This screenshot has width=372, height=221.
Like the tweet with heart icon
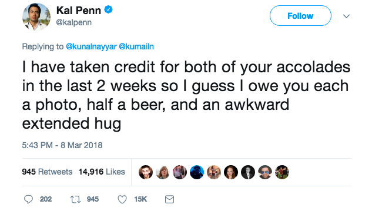(x=122, y=199)
